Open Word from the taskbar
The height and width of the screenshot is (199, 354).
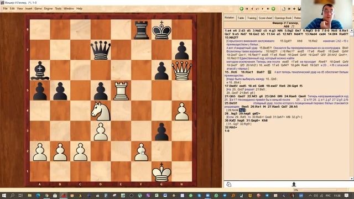[165, 195]
